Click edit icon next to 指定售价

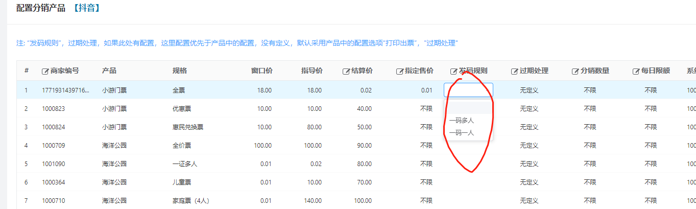pos(399,71)
